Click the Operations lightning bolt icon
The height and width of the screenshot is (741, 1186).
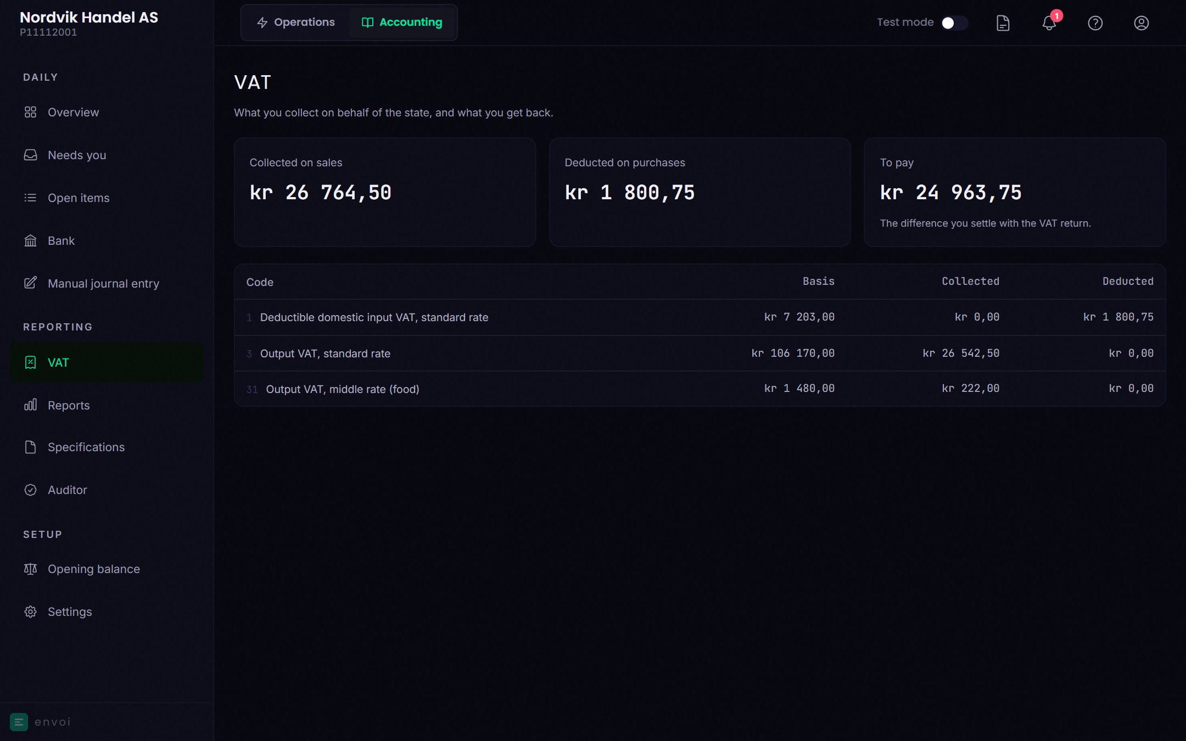(x=262, y=23)
